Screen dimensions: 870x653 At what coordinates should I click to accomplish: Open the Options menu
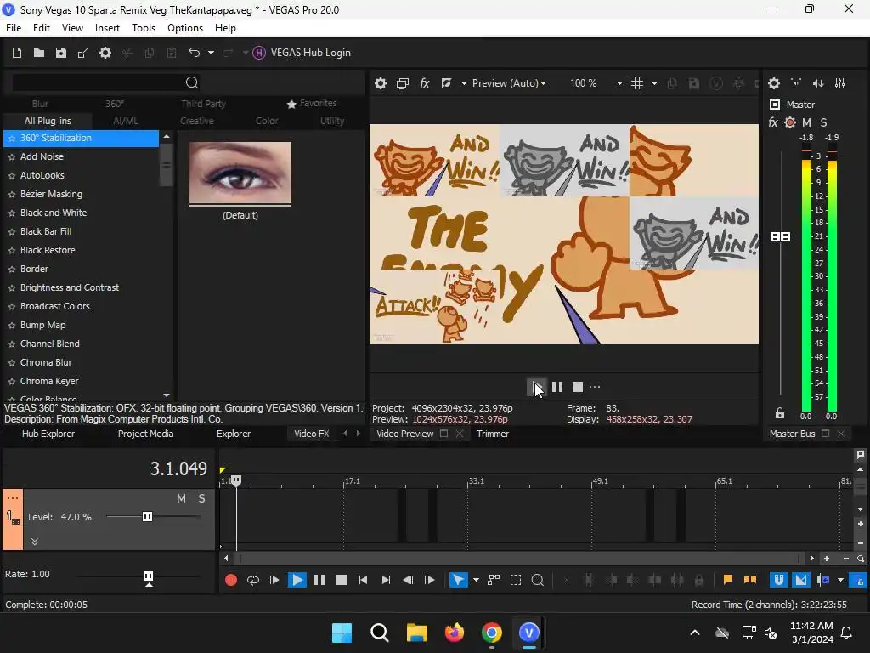185,28
